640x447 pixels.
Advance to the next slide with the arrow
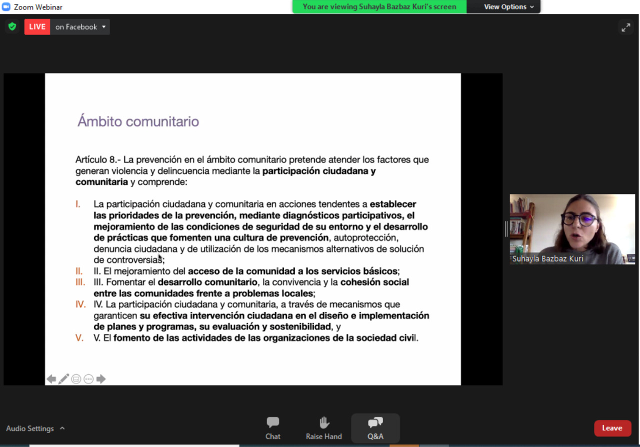[x=101, y=378]
